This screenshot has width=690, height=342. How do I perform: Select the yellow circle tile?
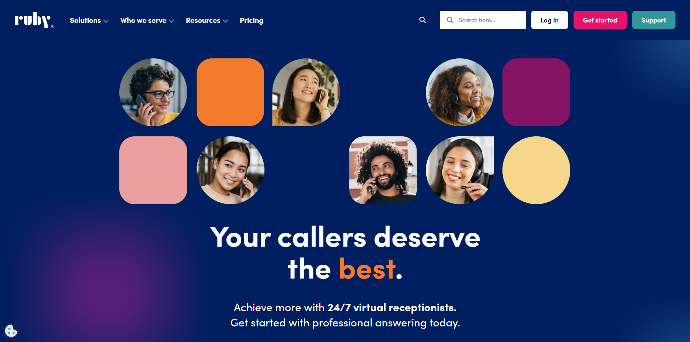coord(536,170)
